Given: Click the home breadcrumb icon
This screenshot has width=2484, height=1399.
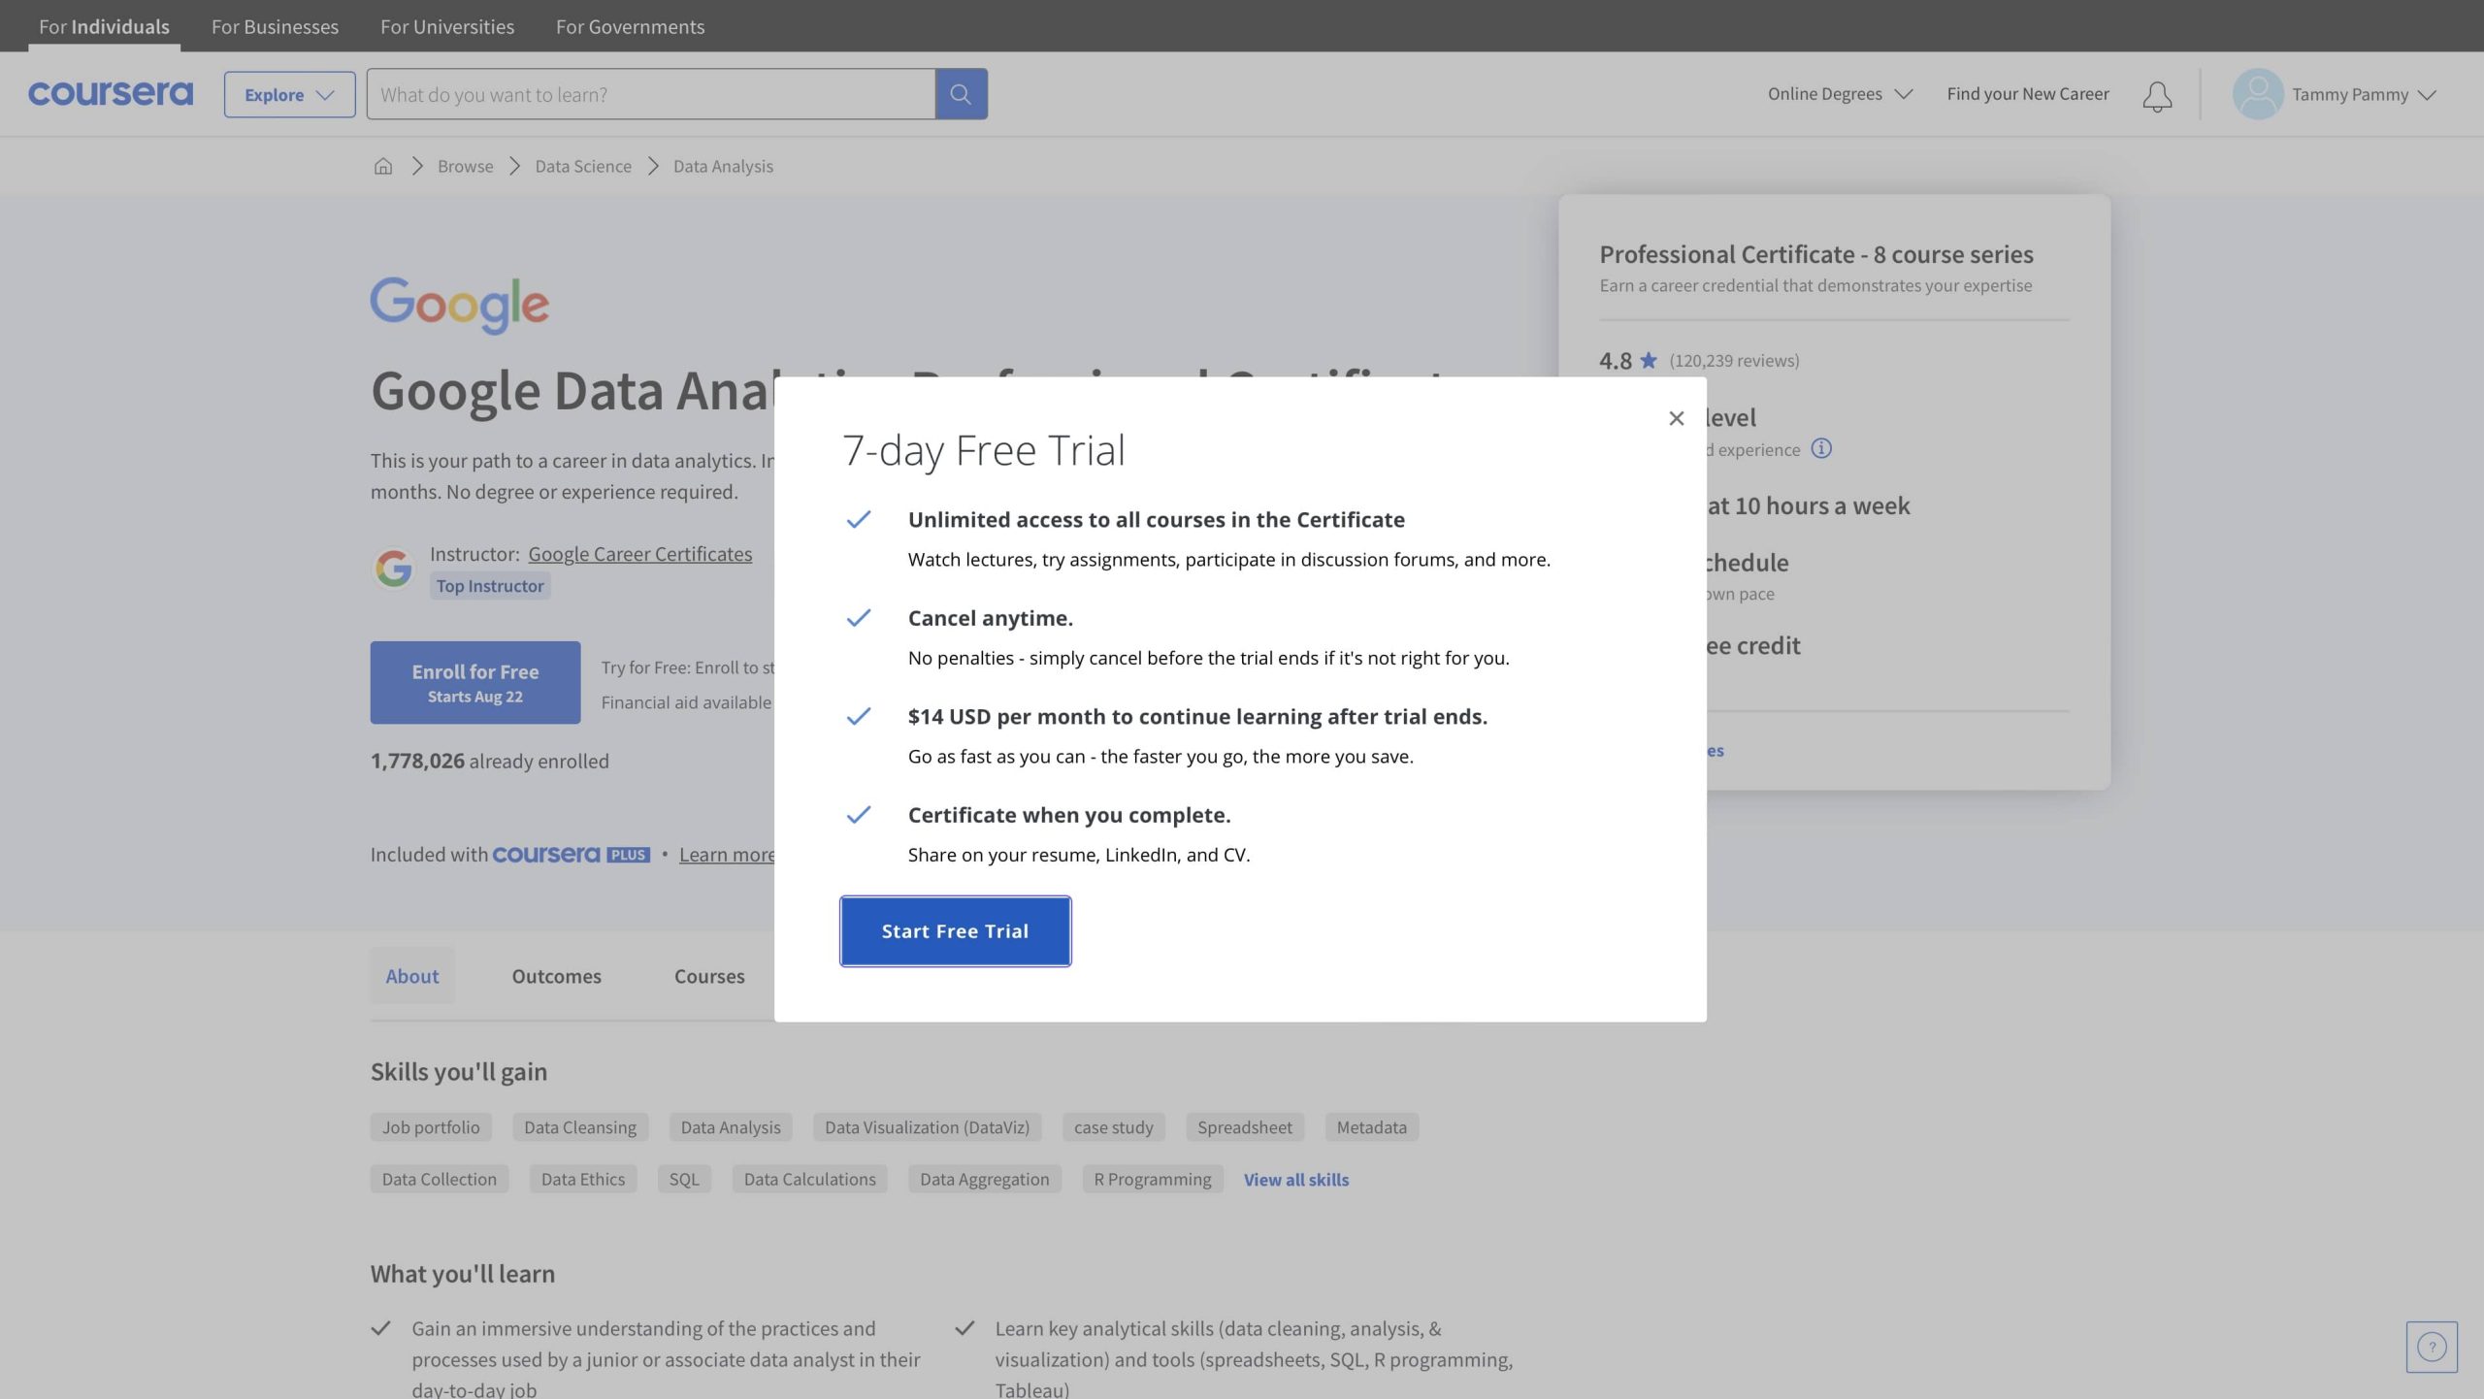Looking at the screenshot, I should click(x=383, y=166).
